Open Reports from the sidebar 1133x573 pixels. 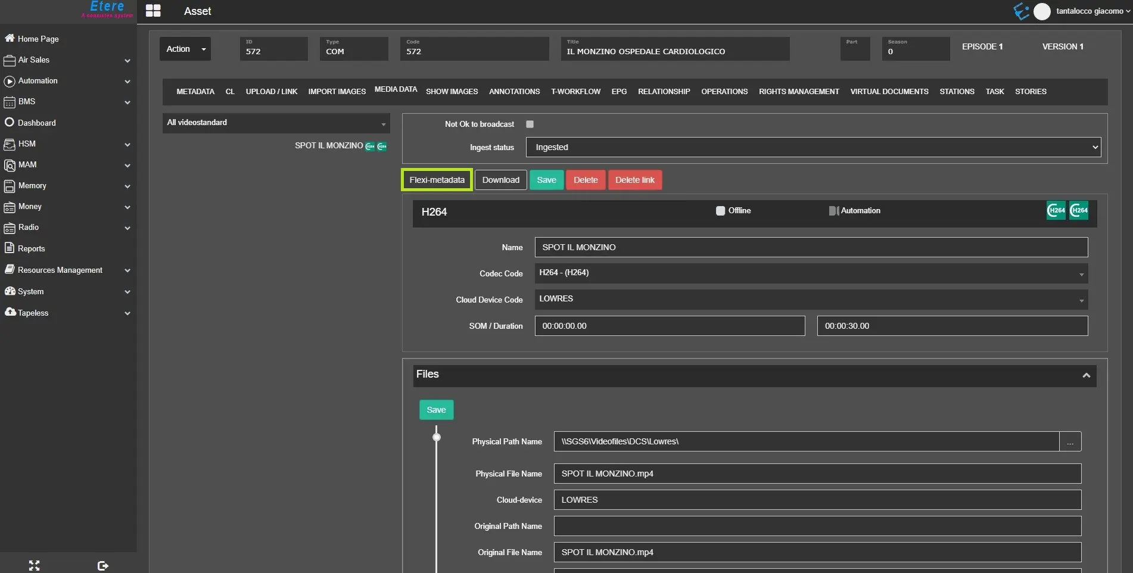[31, 248]
